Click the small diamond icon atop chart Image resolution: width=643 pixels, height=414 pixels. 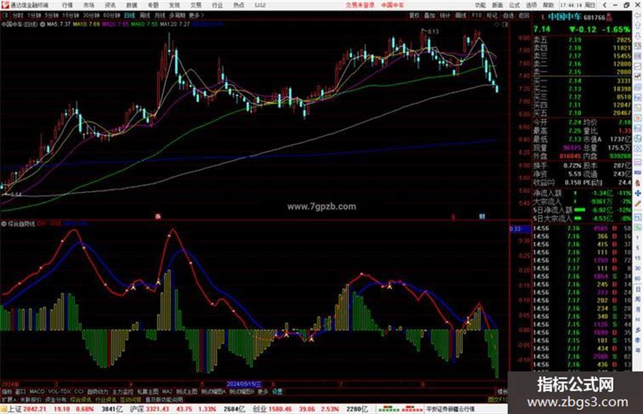point(497,24)
